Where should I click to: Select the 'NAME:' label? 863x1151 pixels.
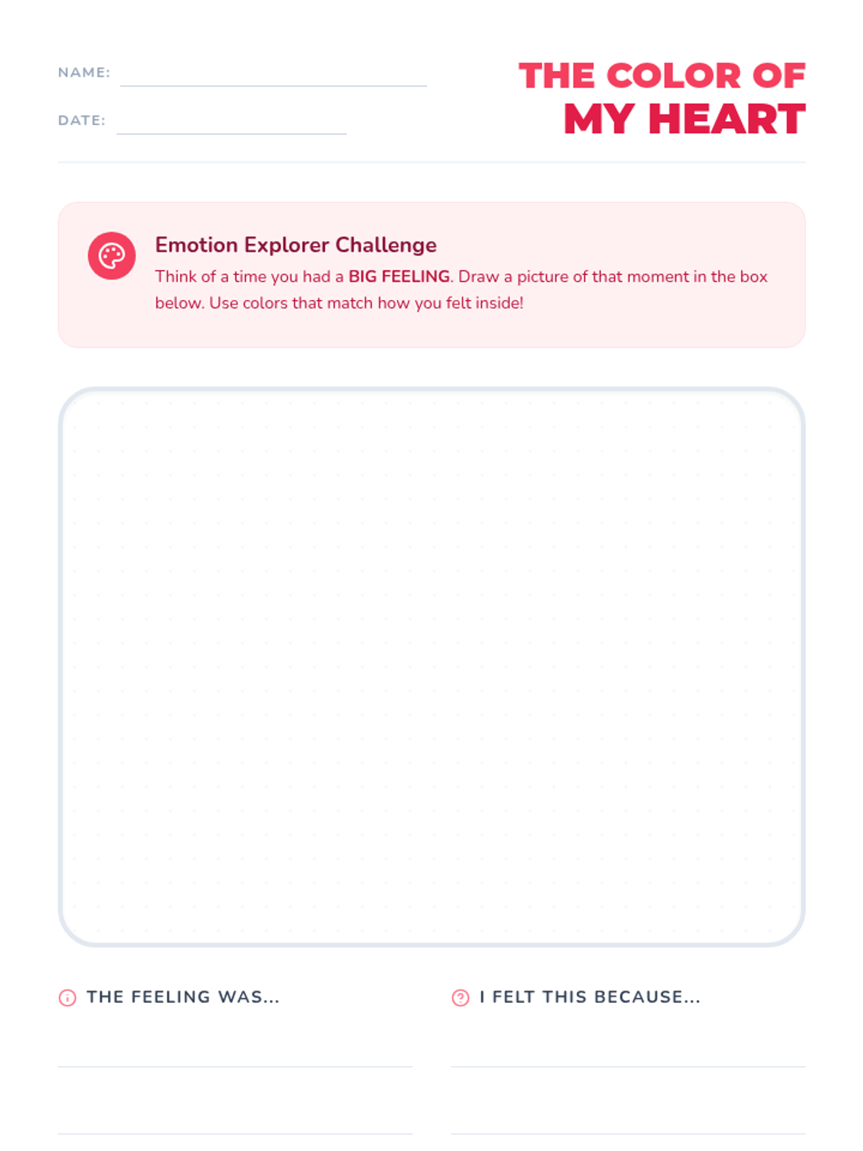click(x=84, y=73)
